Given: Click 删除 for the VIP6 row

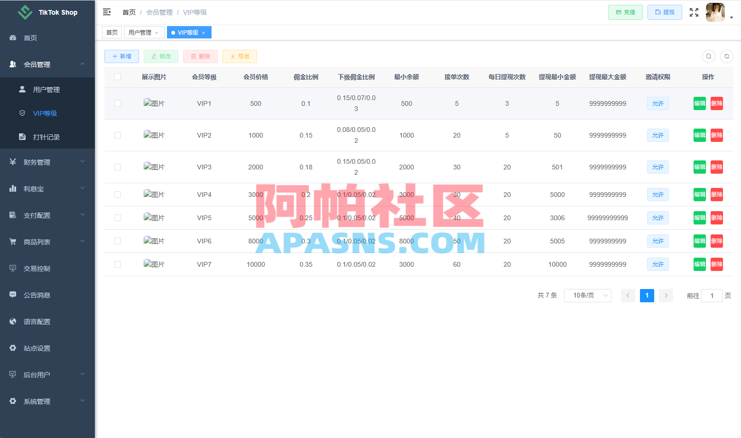Looking at the screenshot, I should (717, 241).
